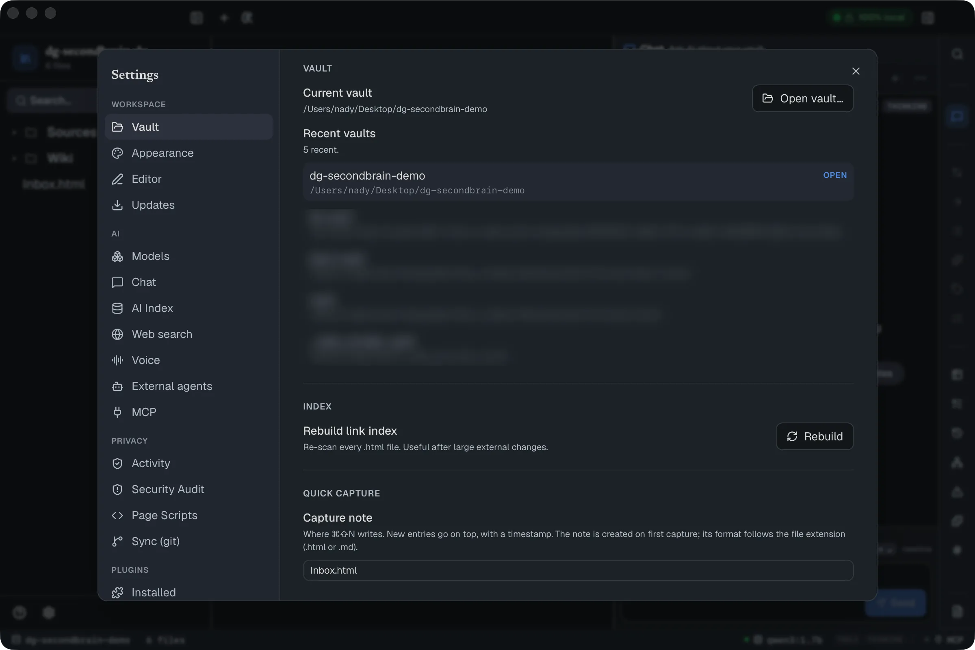The image size is (975, 650).
Task: Click OPEN beside dg-secondbrain-demo
Action: tap(835, 175)
